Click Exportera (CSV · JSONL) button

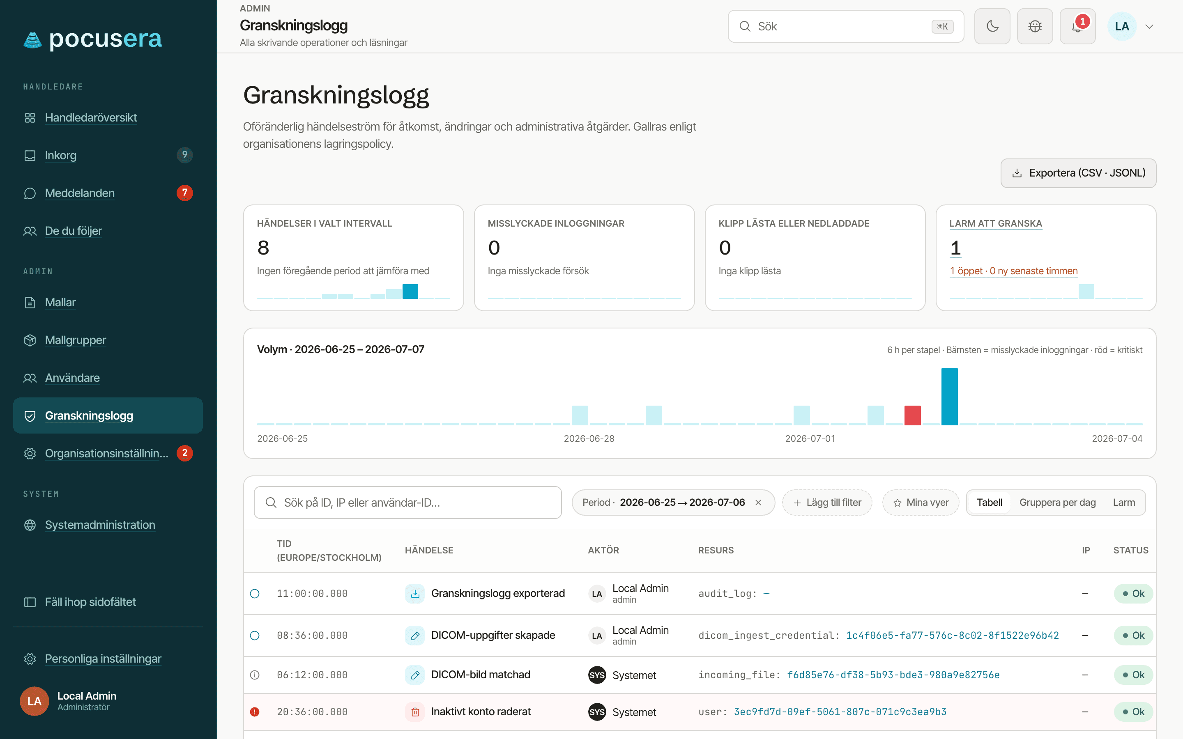1078,173
